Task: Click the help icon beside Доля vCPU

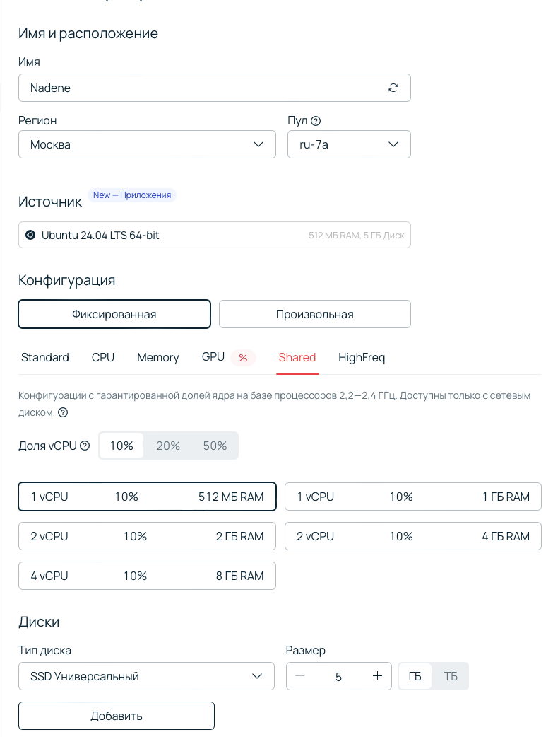Action: click(x=85, y=446)
